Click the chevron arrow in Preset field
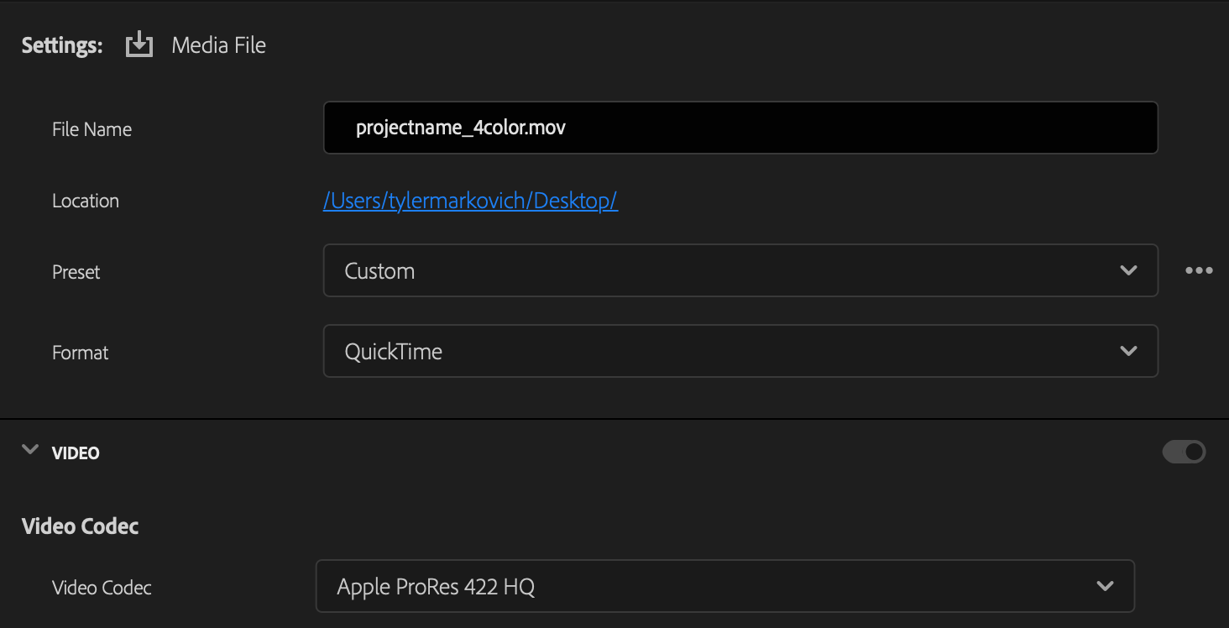The height and width of the screenshot is (628, 1229). [1128, 270]
